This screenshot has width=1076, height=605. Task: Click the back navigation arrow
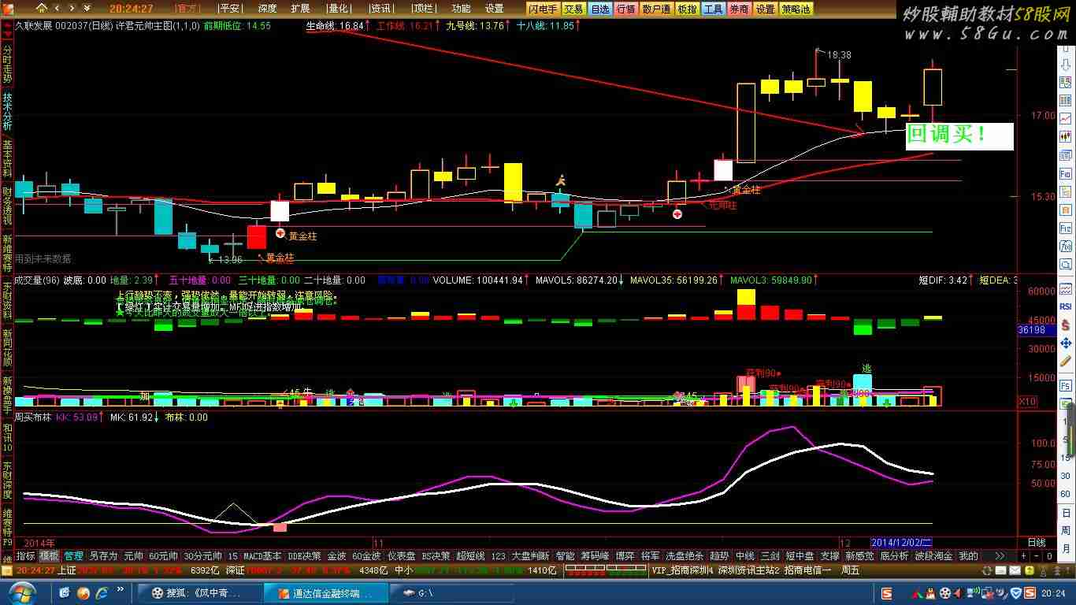(58, 9)
